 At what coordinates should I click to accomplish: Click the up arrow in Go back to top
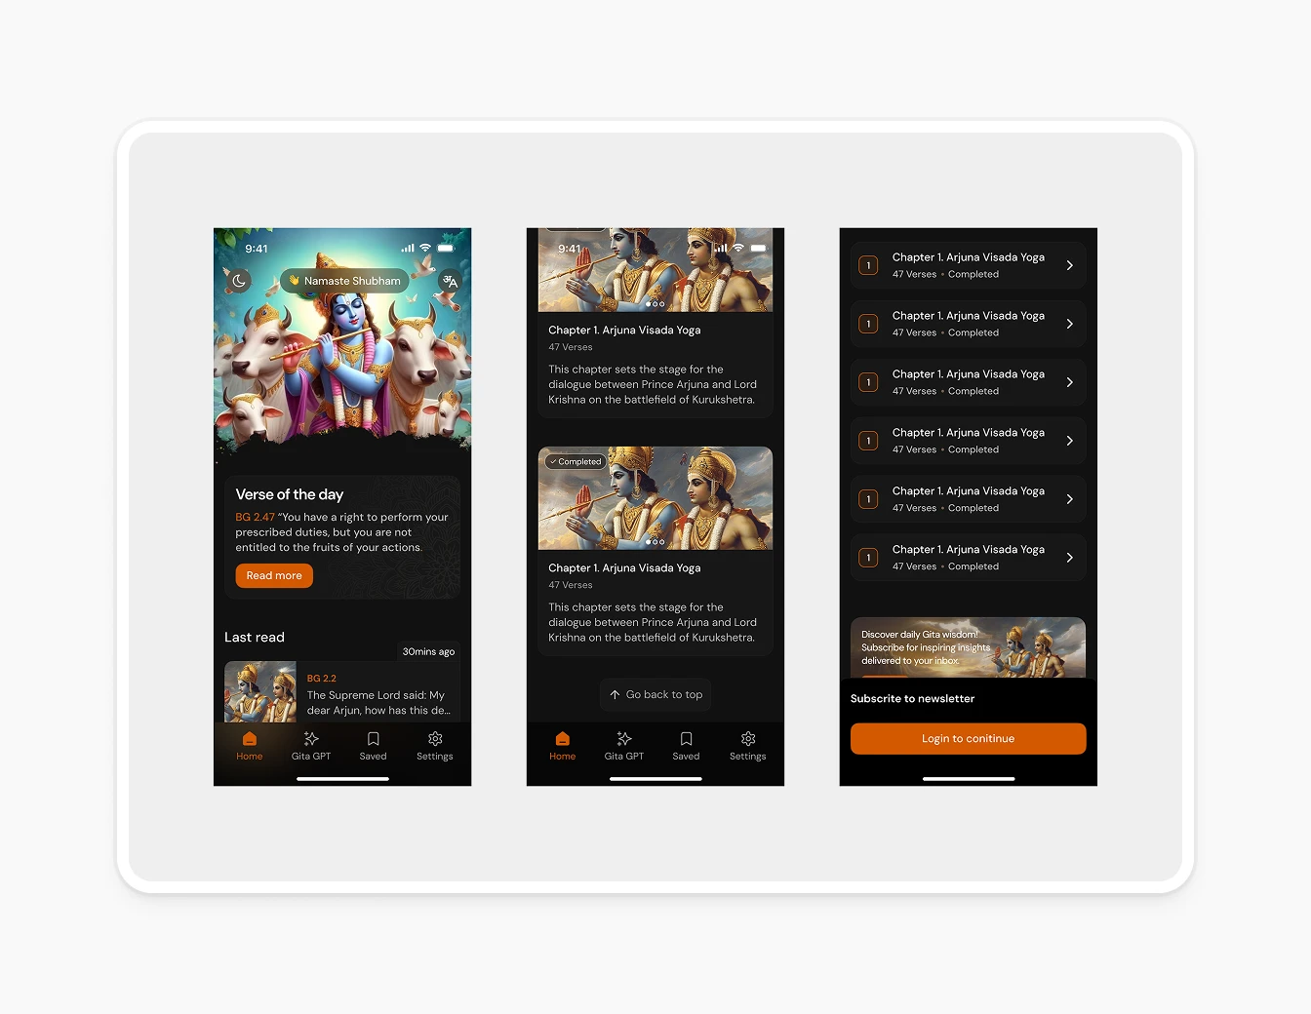tap(616, 694)
